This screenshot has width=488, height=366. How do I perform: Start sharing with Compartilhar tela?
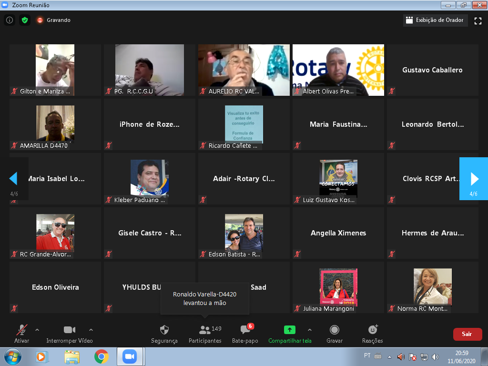(290, 334)
